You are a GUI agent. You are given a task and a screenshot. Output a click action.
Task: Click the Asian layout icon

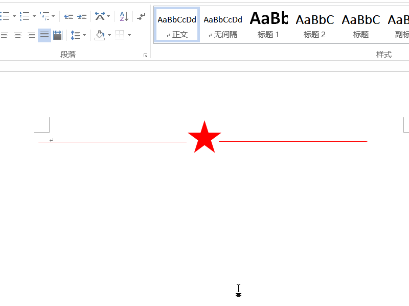point(100,16)
